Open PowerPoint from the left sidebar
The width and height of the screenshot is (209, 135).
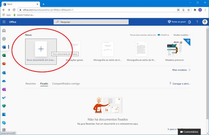pos(4,64)
